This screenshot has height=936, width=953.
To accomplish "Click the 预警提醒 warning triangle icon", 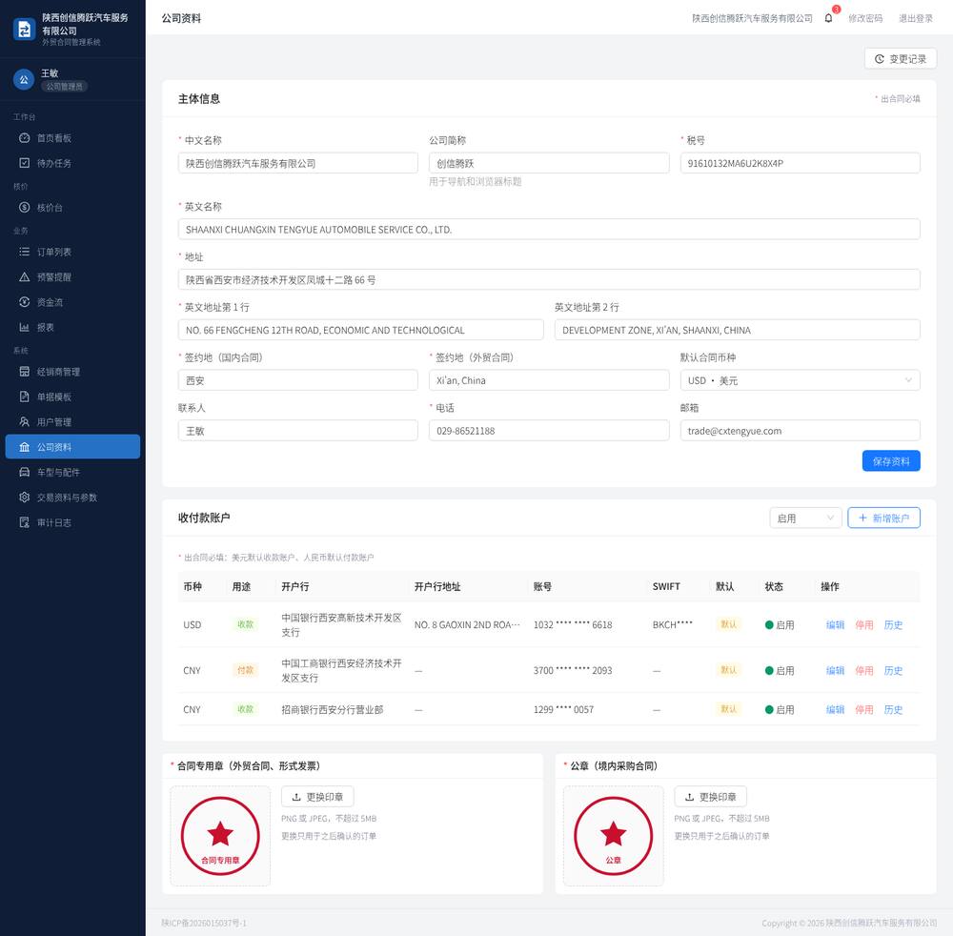I will (25, 276).
